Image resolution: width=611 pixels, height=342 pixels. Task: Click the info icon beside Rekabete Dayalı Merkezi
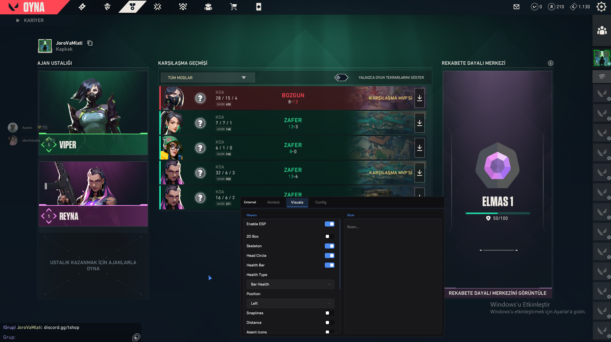(x=550, y=63)
